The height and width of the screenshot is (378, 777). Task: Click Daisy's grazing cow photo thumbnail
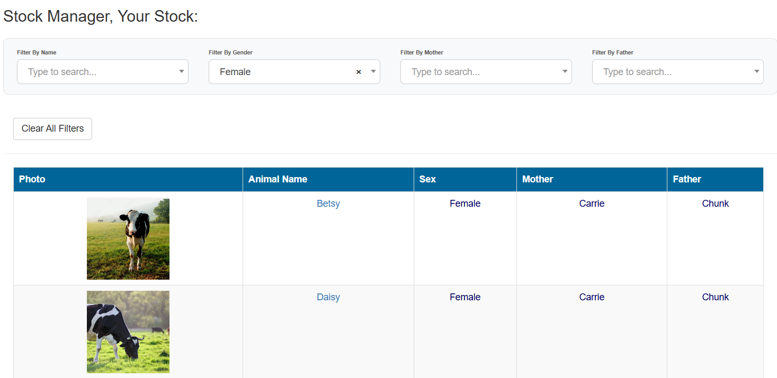click(128, 332)
